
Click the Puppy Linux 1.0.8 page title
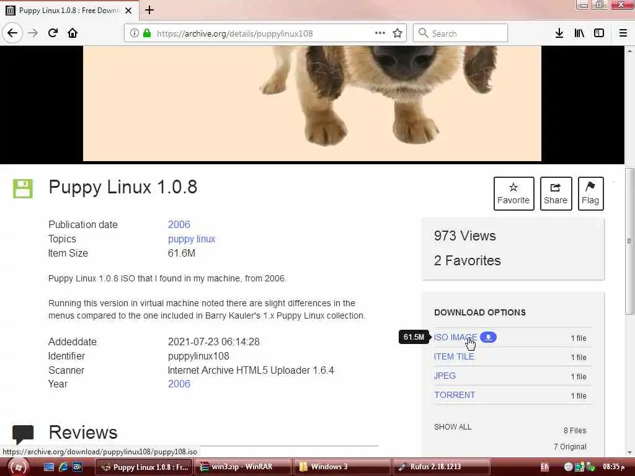point(123,187)
